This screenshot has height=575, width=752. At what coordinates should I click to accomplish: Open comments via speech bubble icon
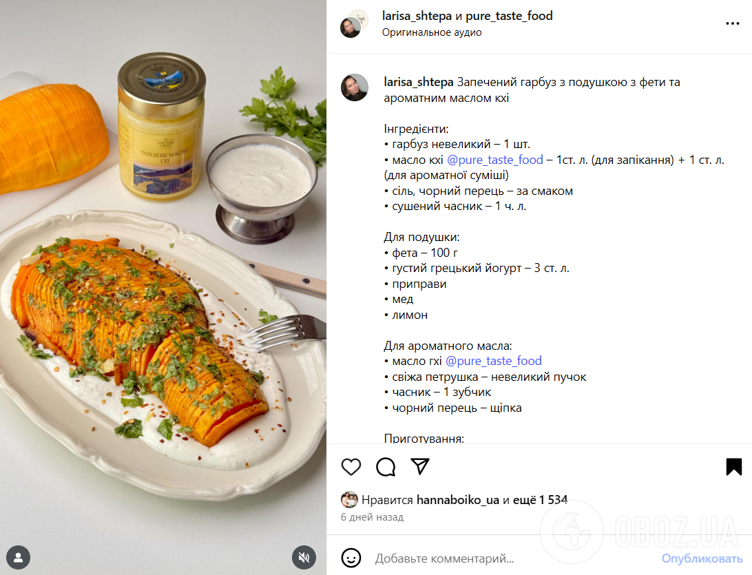386,467
